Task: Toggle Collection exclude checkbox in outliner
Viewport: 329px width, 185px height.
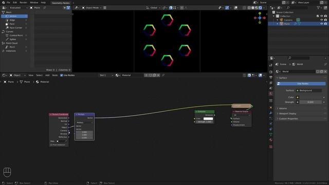Action: point(318,16)
